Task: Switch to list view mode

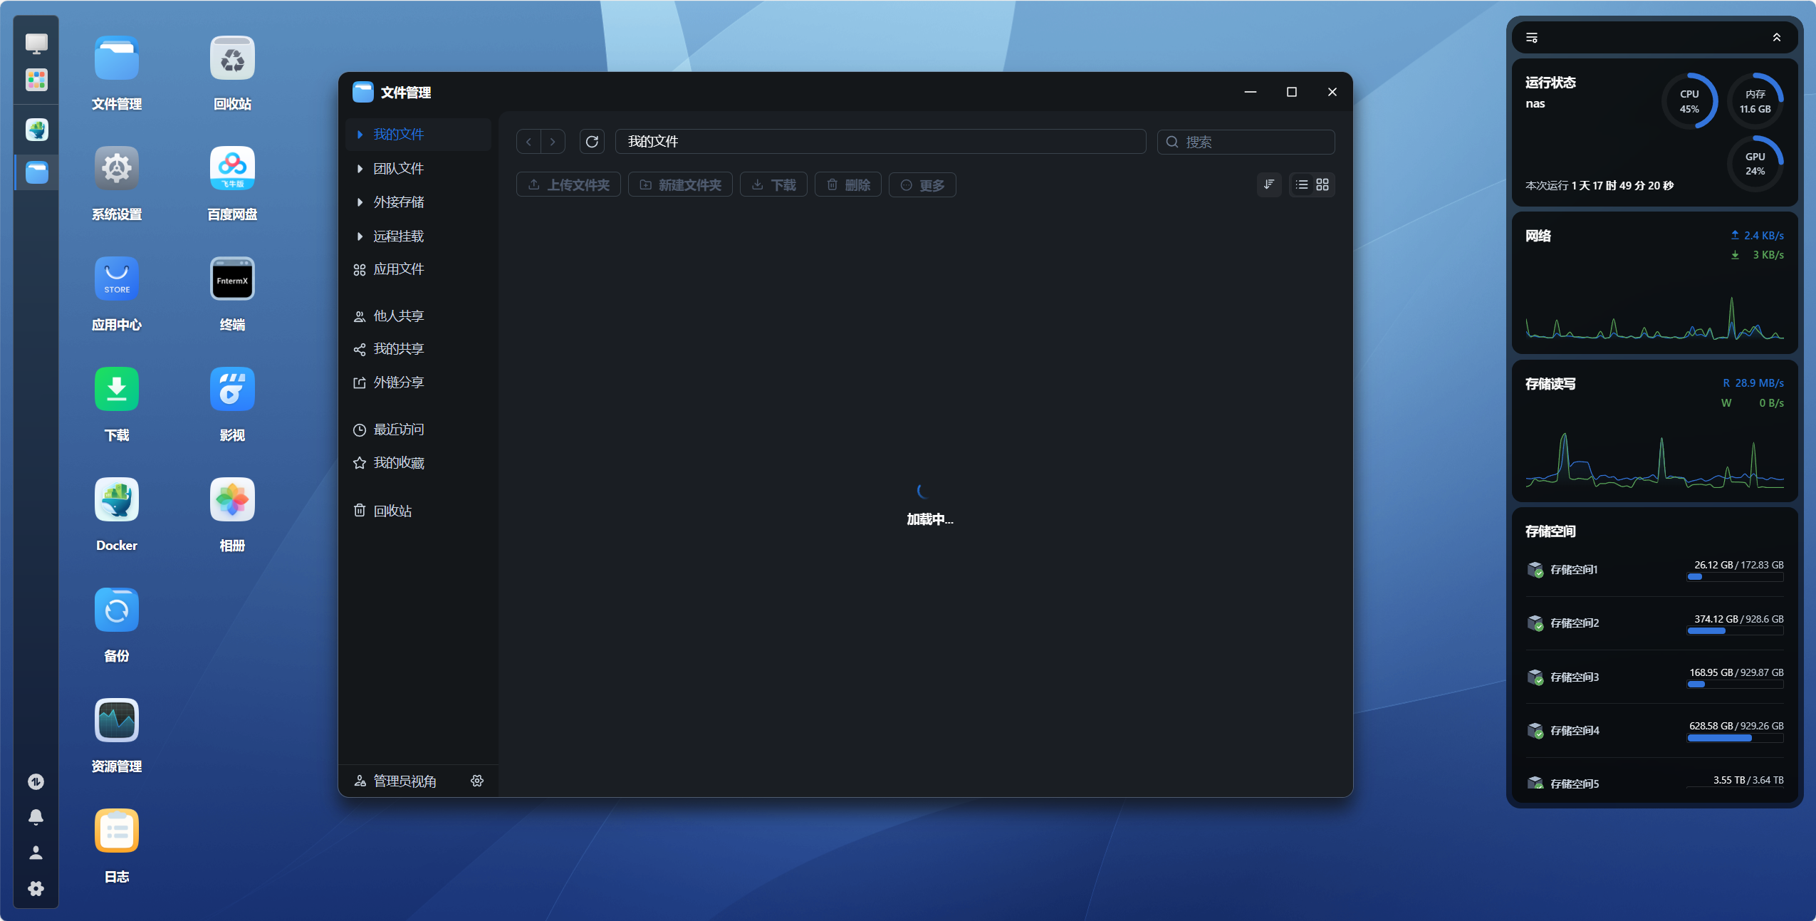Action: pyautogui.click(x=1301, y=184)
